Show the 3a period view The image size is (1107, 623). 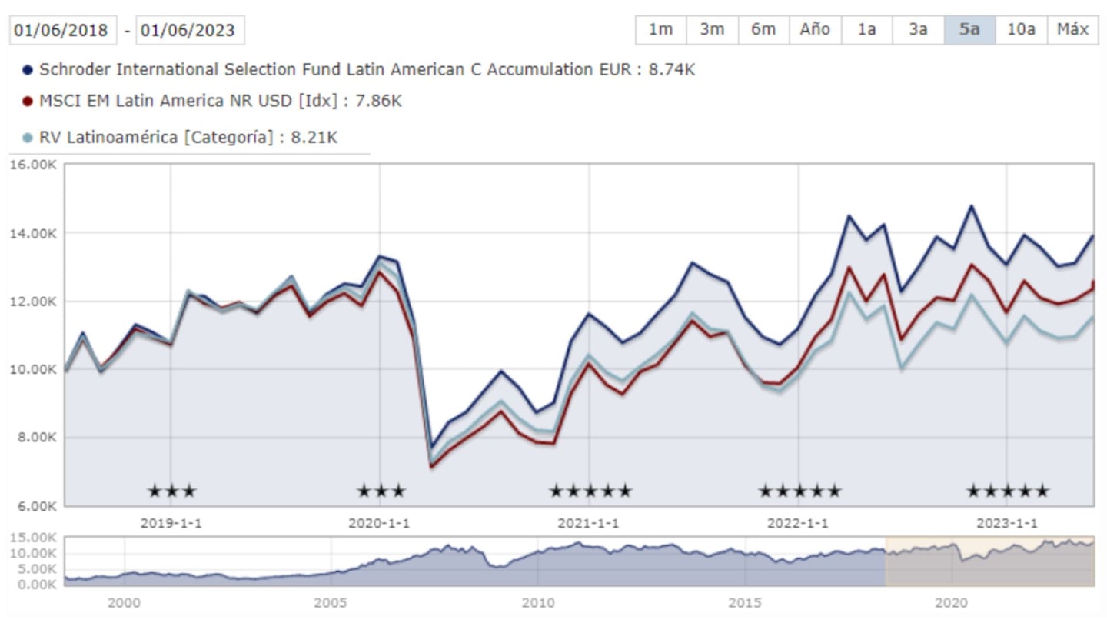918,30
